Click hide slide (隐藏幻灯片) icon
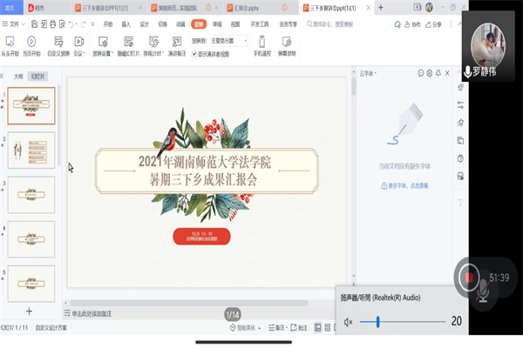The width and height of the screenshot is (523, 348). coord(128,42)
